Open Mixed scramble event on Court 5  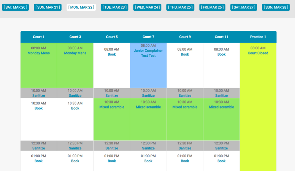[x=112, y=107]
